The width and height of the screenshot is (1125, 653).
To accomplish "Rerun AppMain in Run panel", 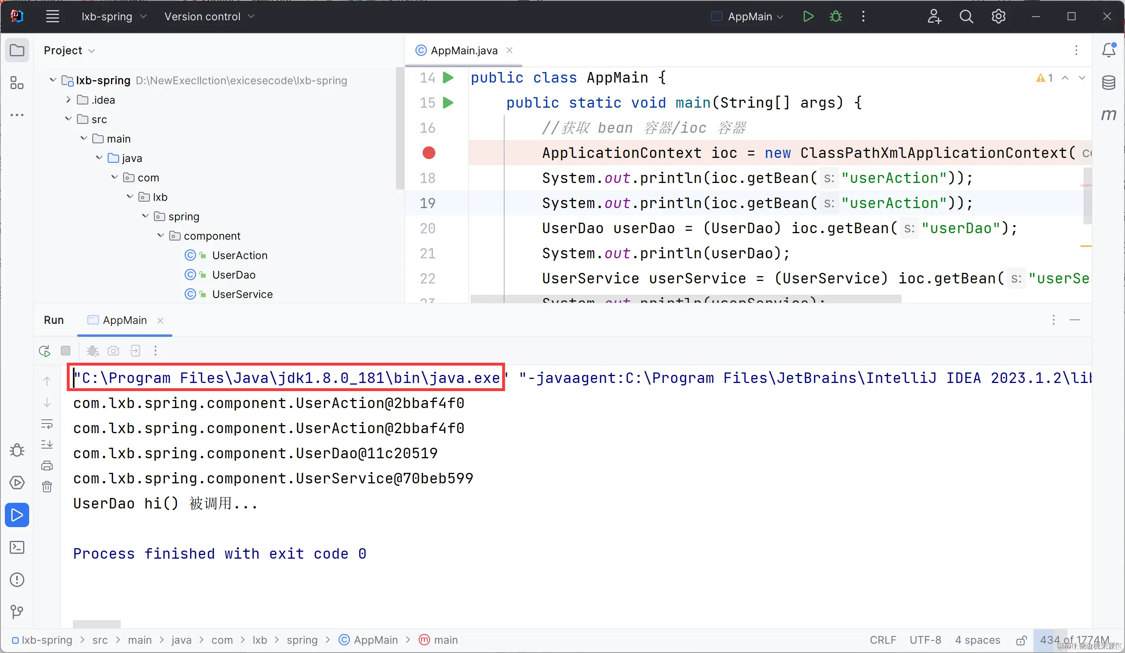I will click(45, 351).
